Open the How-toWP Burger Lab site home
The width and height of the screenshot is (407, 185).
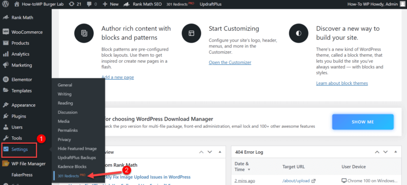[39, 4]
